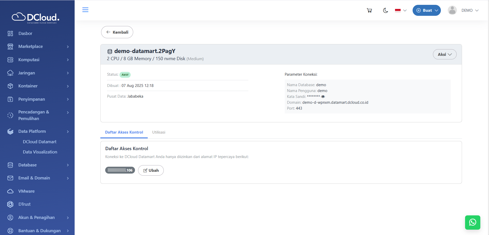Click the Kontainer box icon
The width and height of the screenshot is (489, 235).
pyautogui.click(x=10, y=86)
